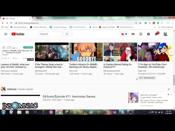This screenshot has height=131, width=175.
Task: Open the Comment Awards channel link
Action: point(9,71)
